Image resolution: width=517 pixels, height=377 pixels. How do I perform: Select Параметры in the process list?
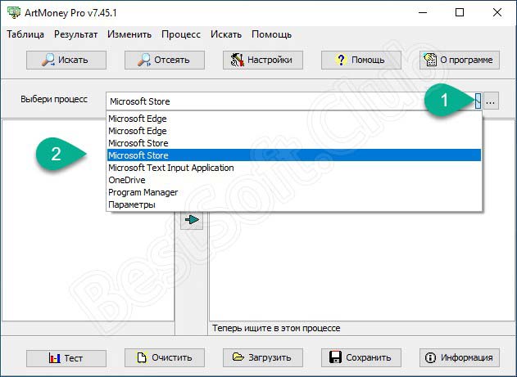[294, 204]
